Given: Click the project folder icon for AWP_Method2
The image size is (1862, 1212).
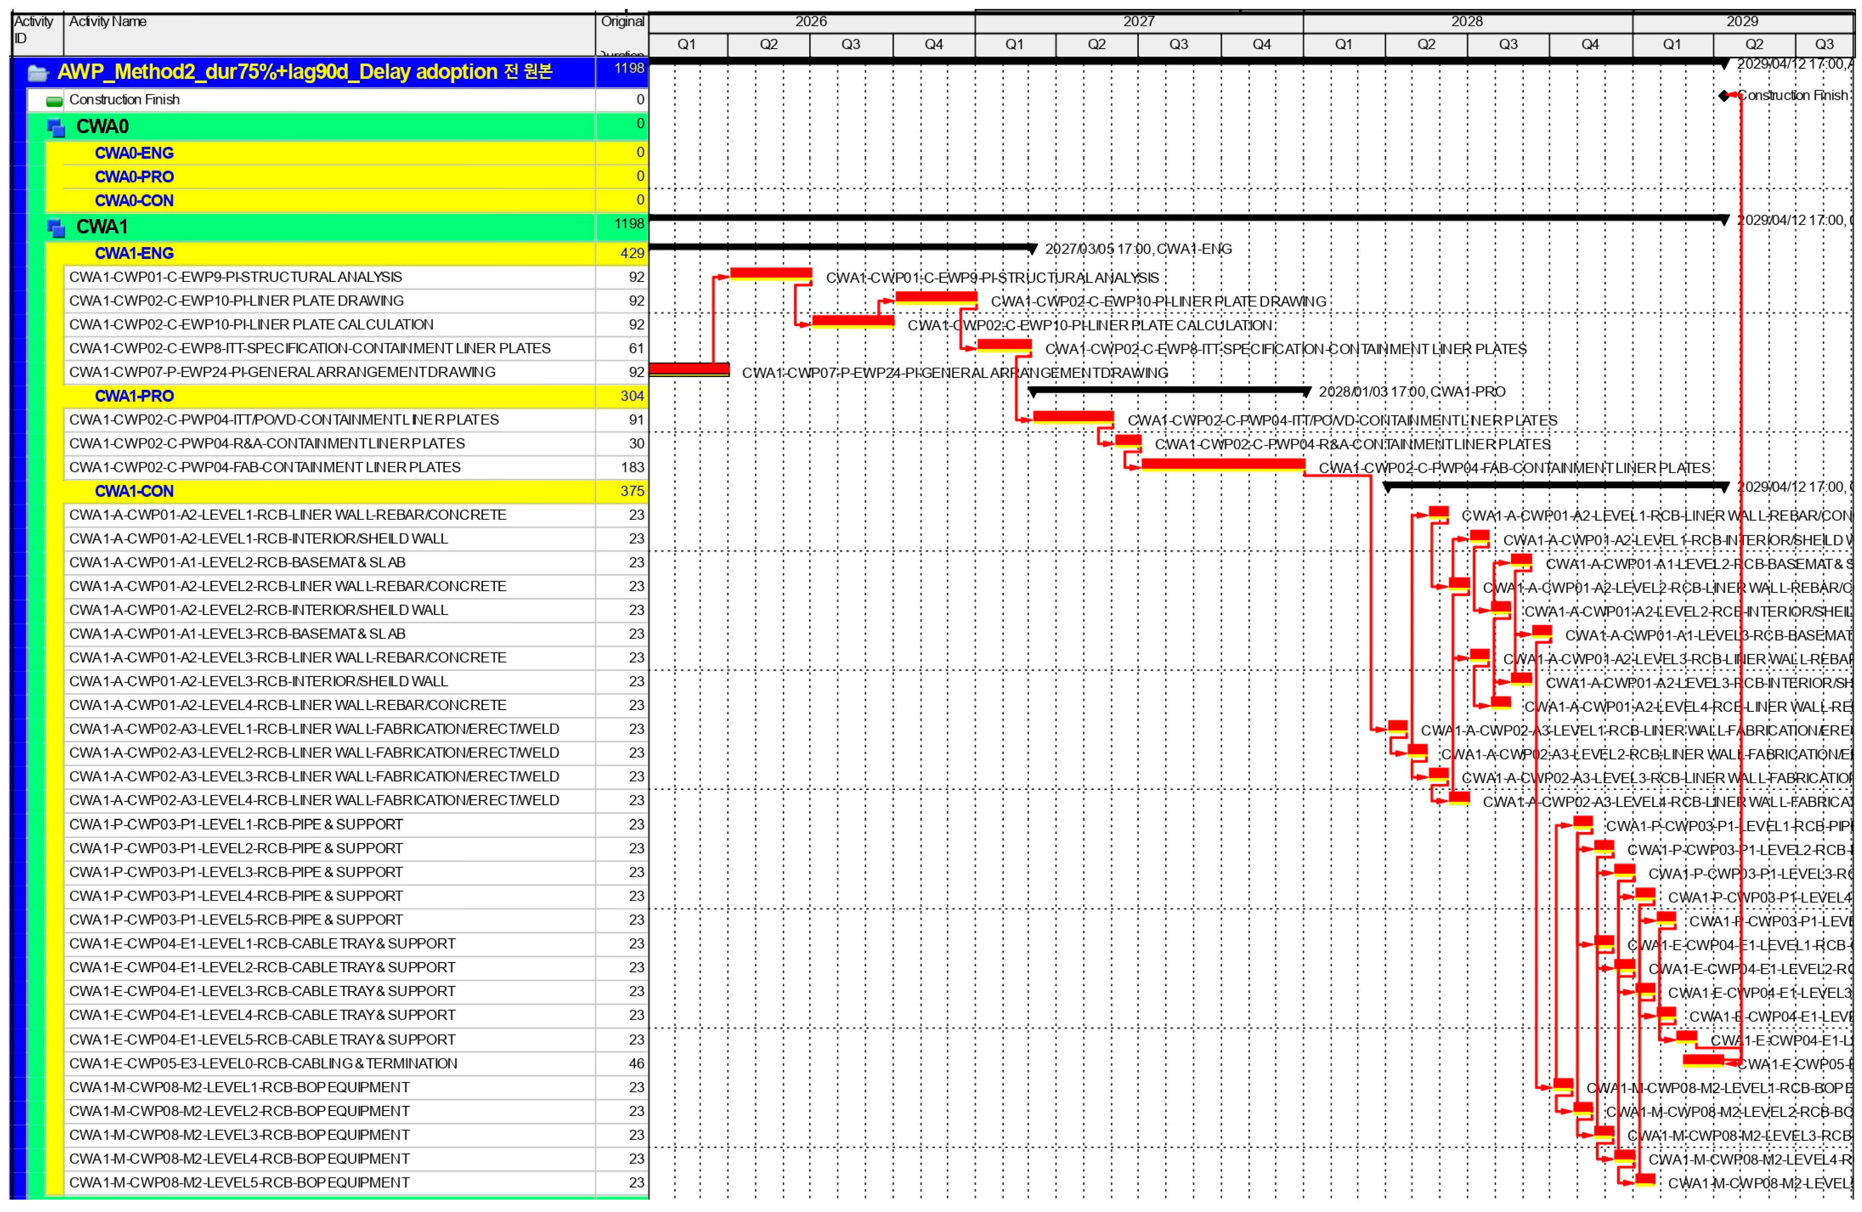Looking at the screenshot, I should 38,73.
